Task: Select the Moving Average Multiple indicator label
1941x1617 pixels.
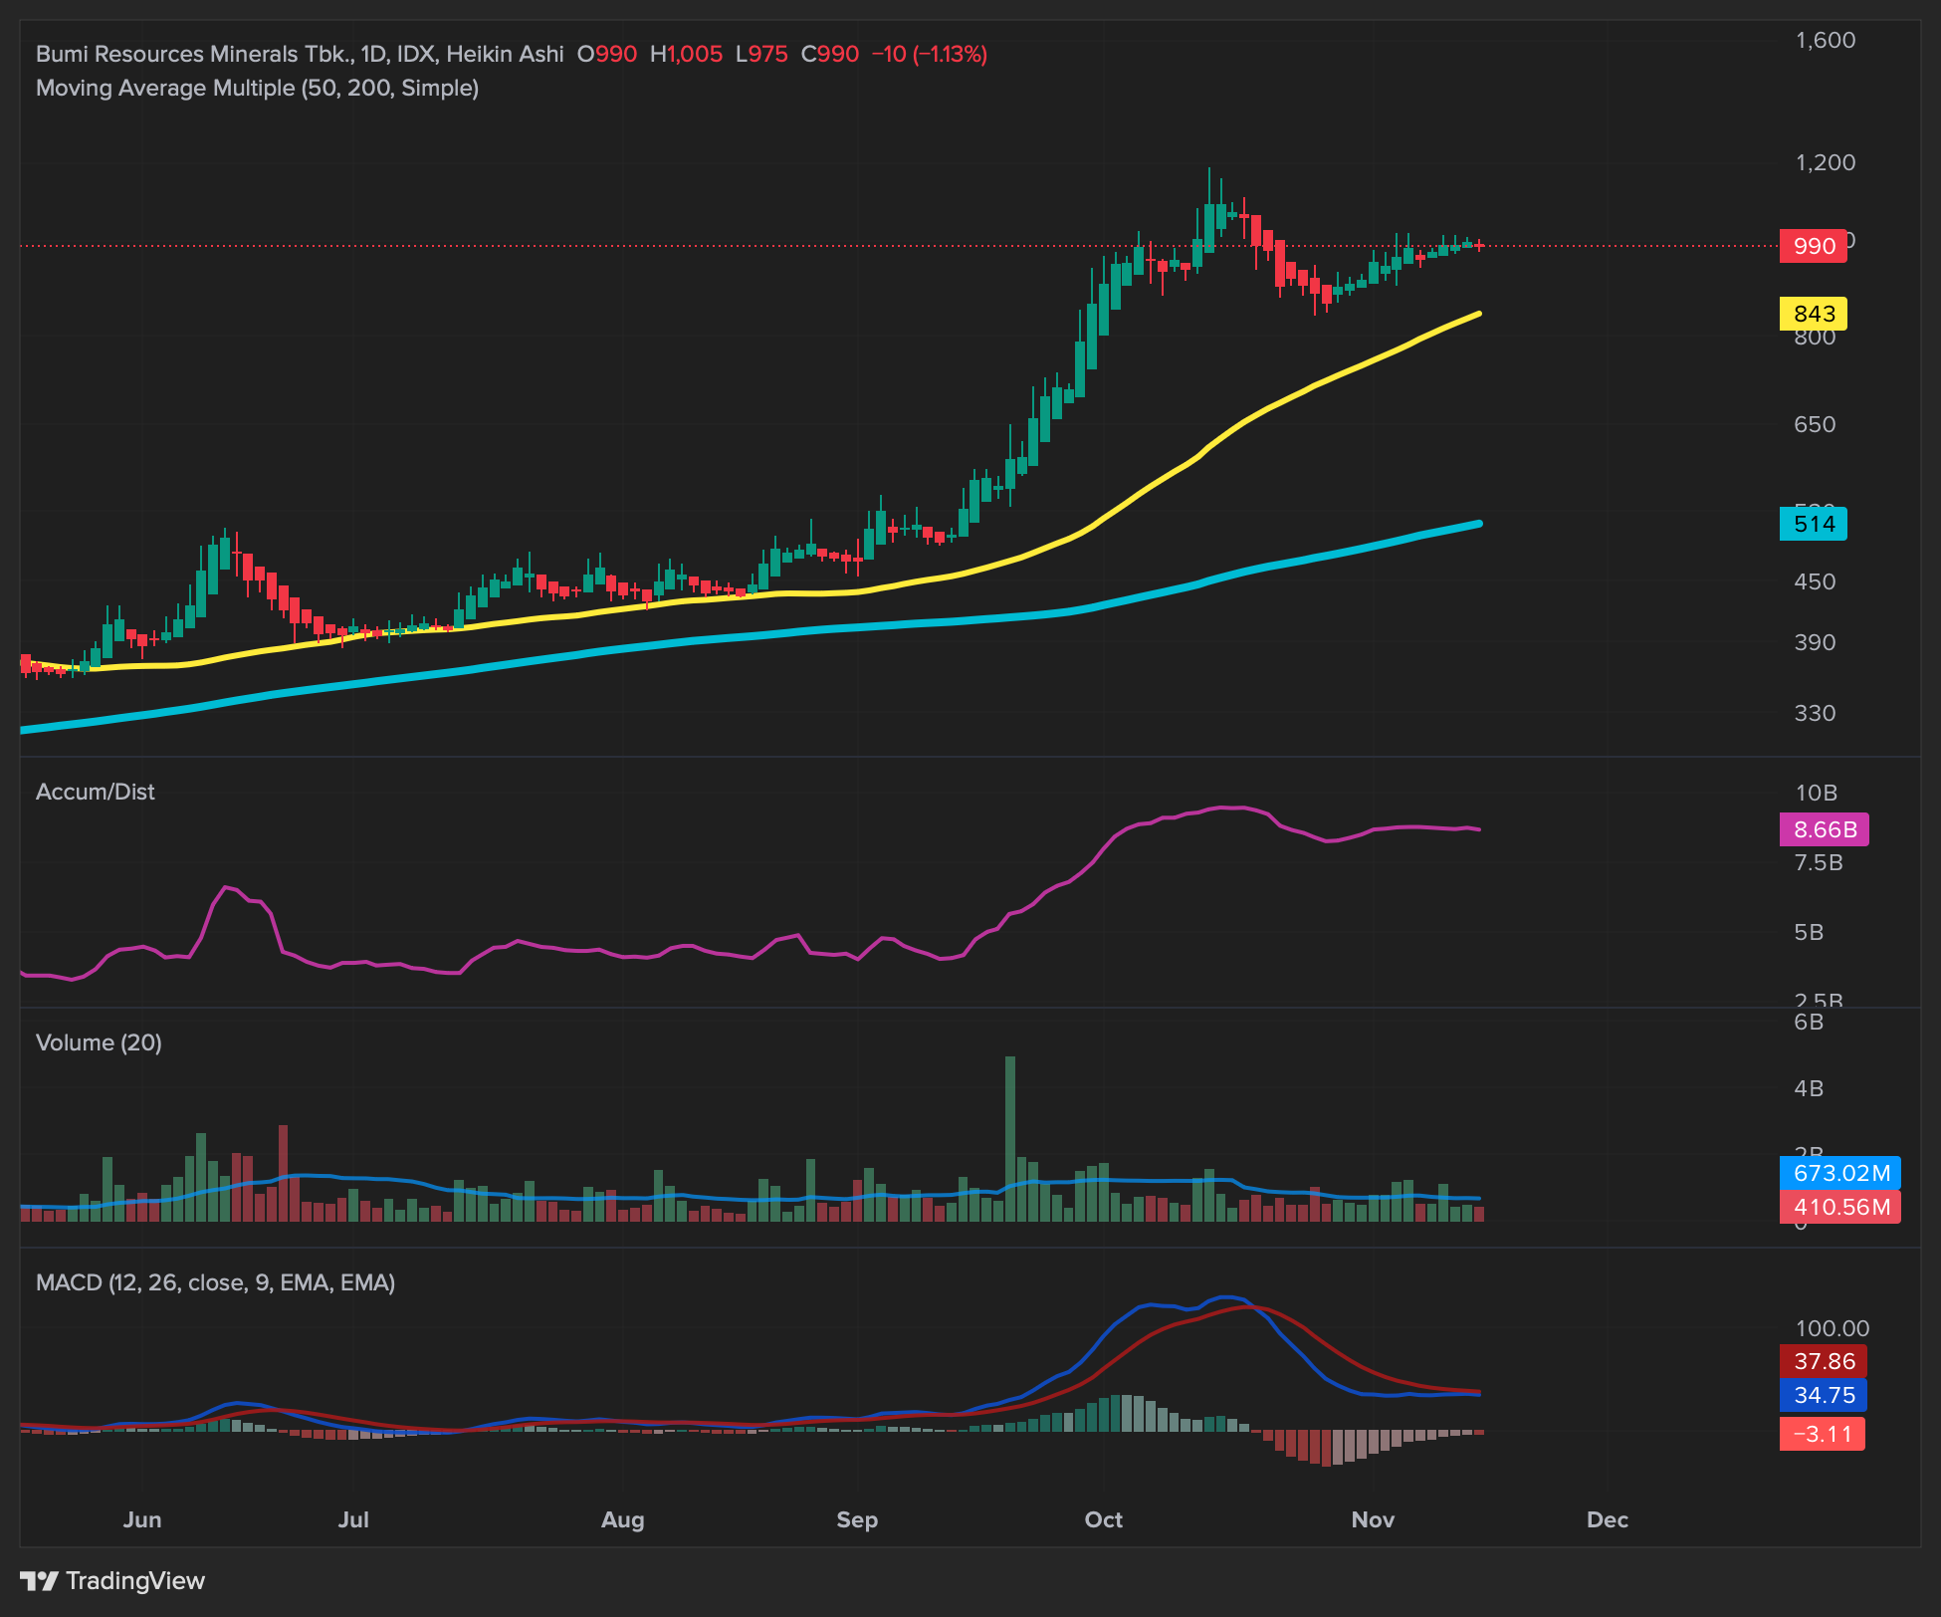Action: click(257, 88)
